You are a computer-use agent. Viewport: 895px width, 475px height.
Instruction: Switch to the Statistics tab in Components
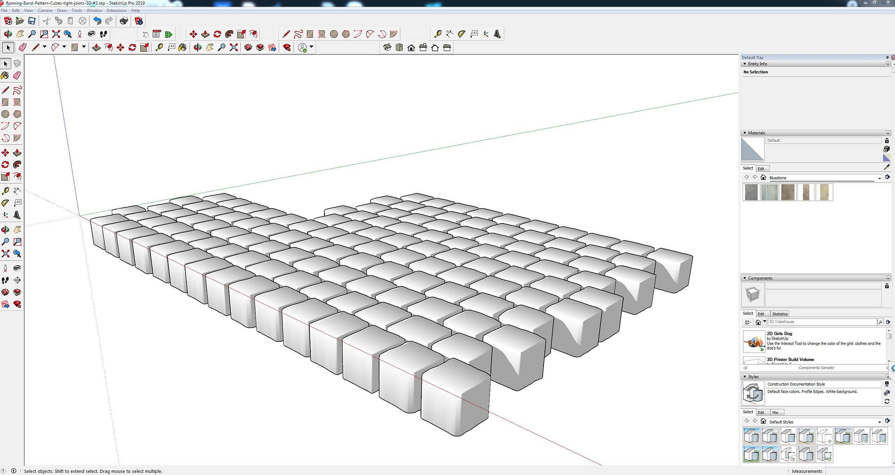coord(779,314)
